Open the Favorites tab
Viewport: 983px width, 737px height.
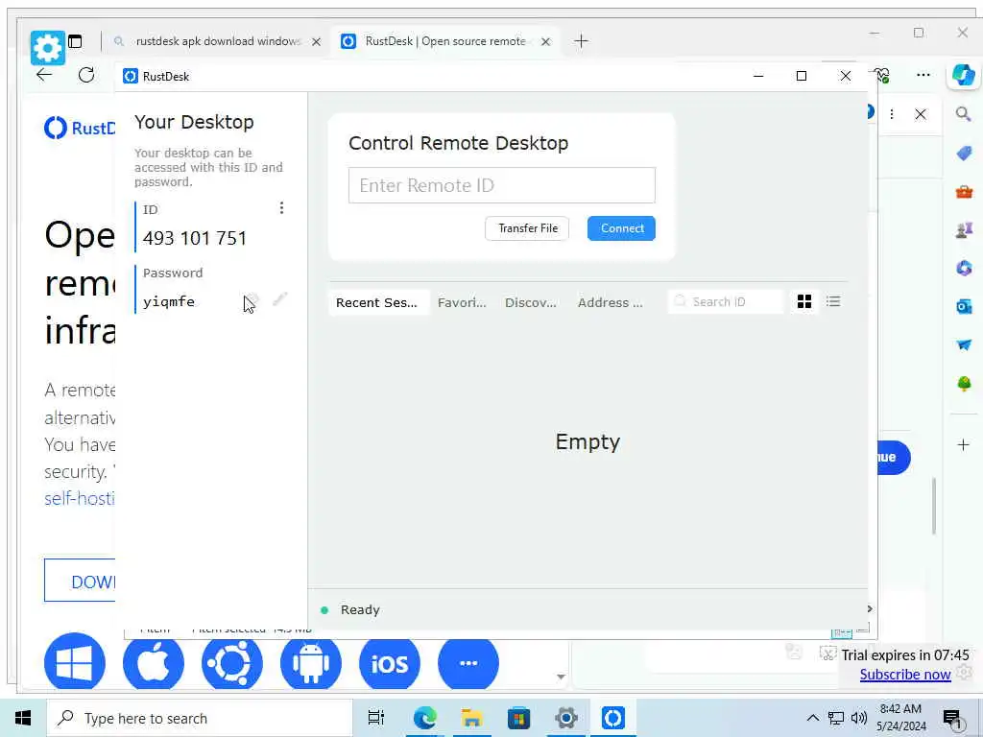click(462, 302)
